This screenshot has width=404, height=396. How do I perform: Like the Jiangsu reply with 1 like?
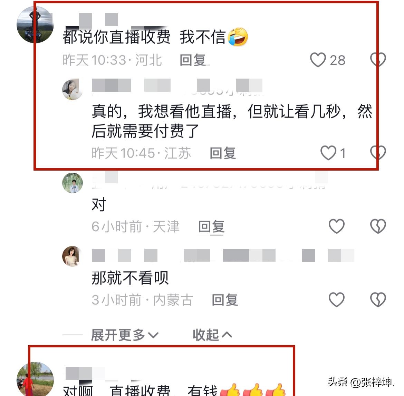(328, 153)
